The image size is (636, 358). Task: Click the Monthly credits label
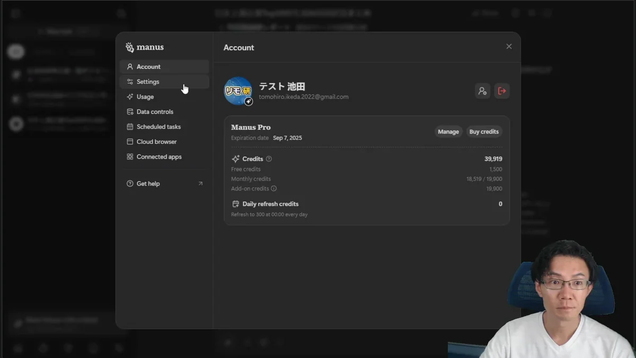click(x=251, y=179)
